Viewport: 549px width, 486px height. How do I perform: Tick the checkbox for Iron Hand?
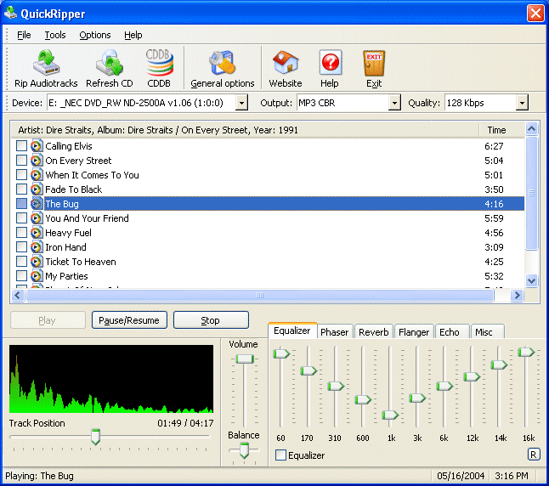[x=21, y=247]
